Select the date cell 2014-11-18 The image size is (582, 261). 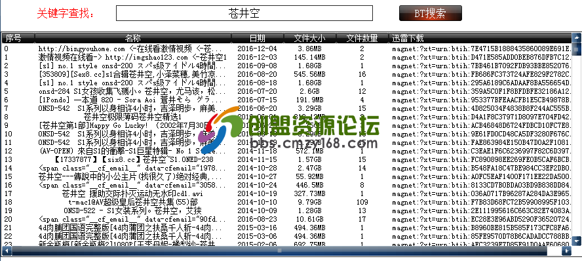click(257, 151)
